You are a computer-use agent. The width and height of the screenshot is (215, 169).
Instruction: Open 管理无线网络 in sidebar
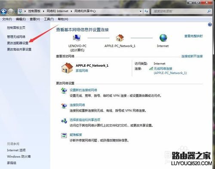tap(16, 37)
